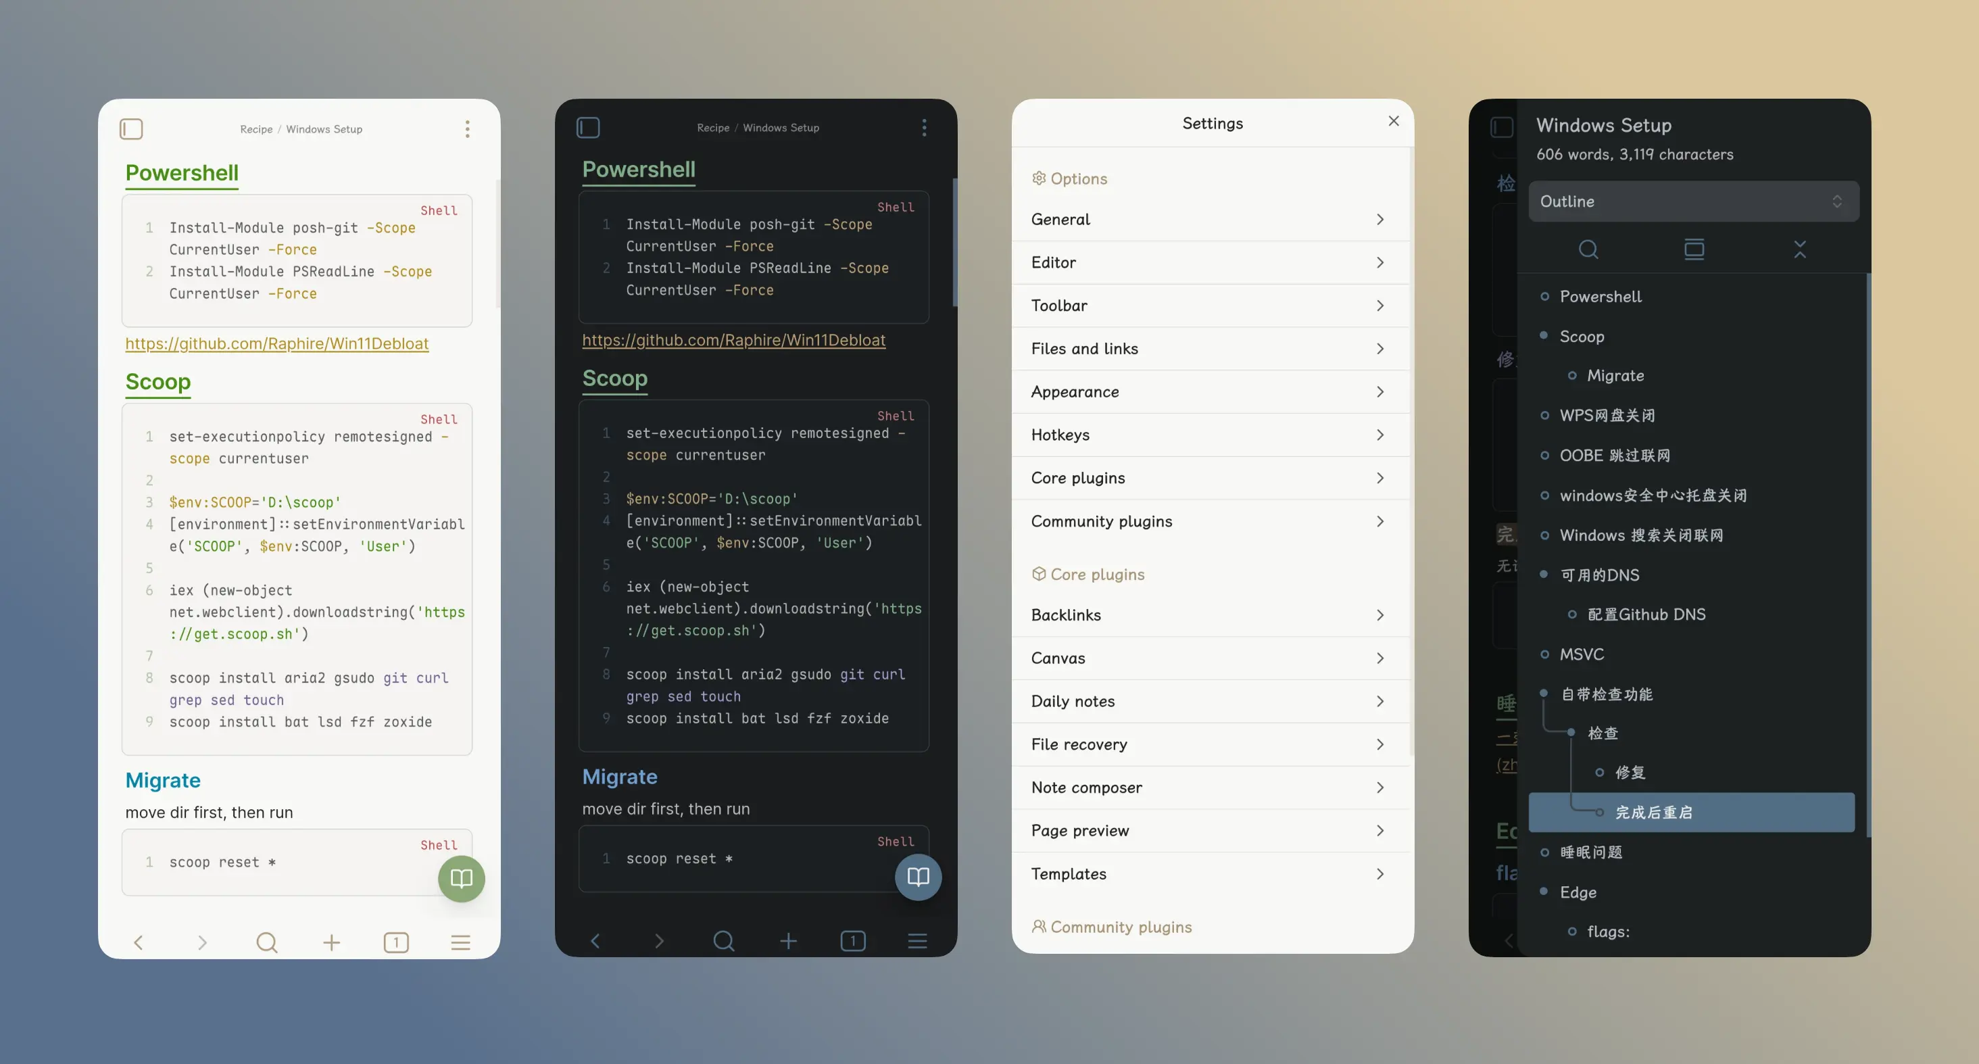Collapse the Scoop heading in outline
Viewport: 1979px width, 1064px height.
click(1544, 336)
